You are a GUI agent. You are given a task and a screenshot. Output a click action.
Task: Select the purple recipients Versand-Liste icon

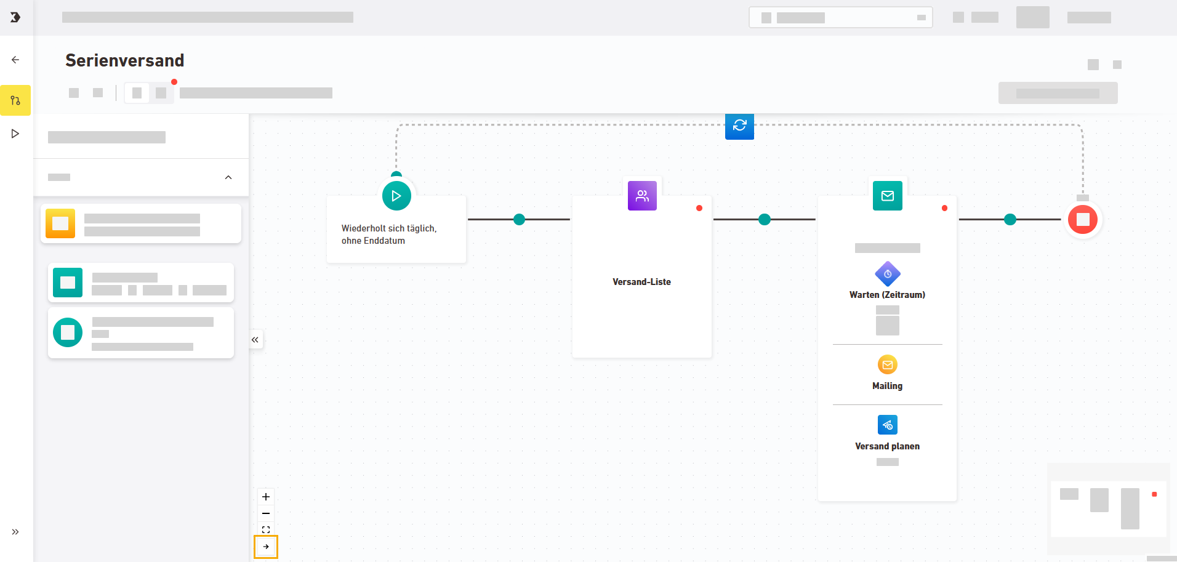pyautogui.click(x=642, y=196)
